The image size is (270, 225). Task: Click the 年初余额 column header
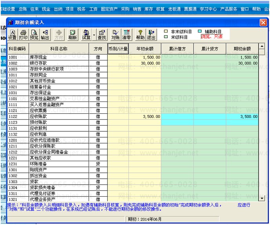tap(145, 49)
